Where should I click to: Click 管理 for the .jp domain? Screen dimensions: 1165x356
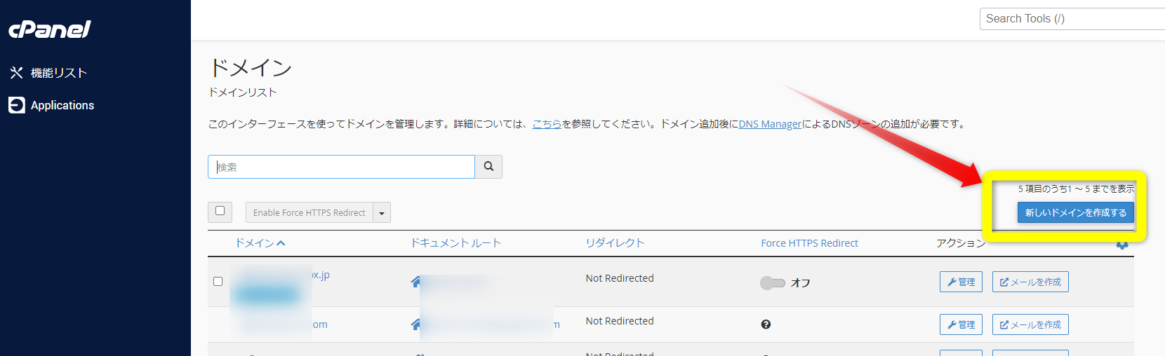point(961,282)
